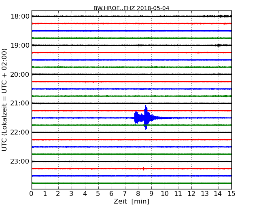
Task: Click the 20:00 y-axis label
Action: tap(20, 74)
